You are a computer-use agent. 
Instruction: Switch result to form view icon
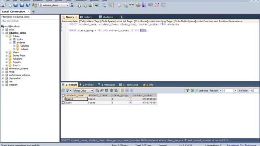pos(127,90)
